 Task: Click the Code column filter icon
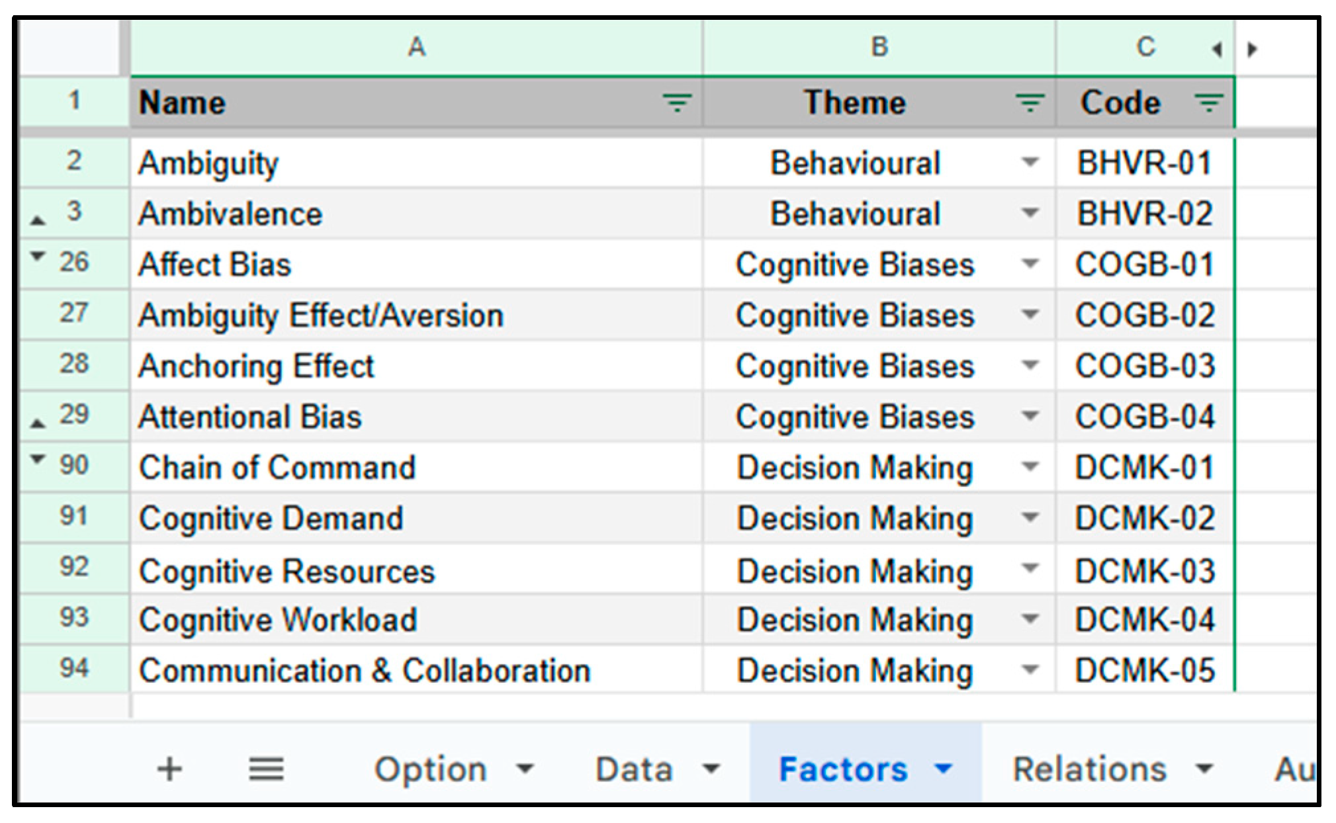(x=1208, y=103)
